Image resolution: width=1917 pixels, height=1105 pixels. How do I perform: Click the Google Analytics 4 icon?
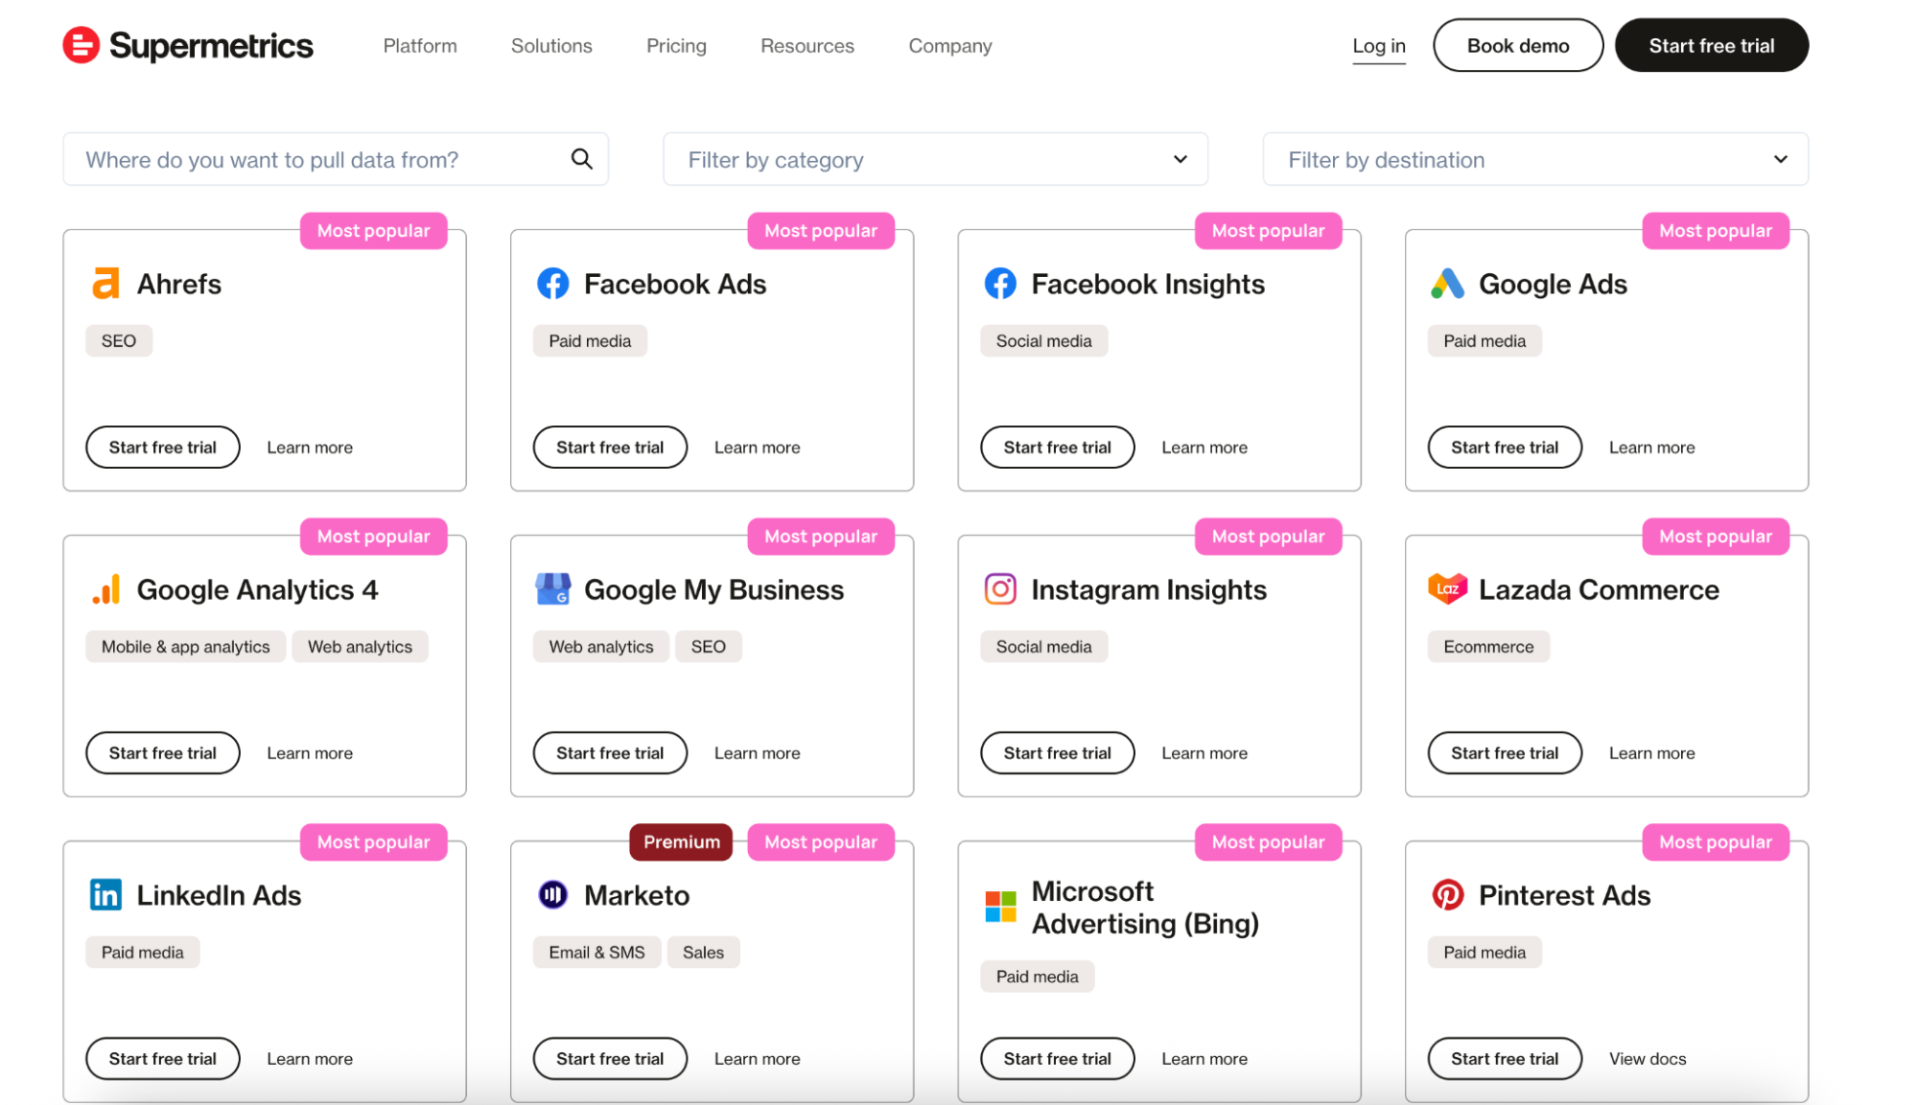(x=106, y=588)
